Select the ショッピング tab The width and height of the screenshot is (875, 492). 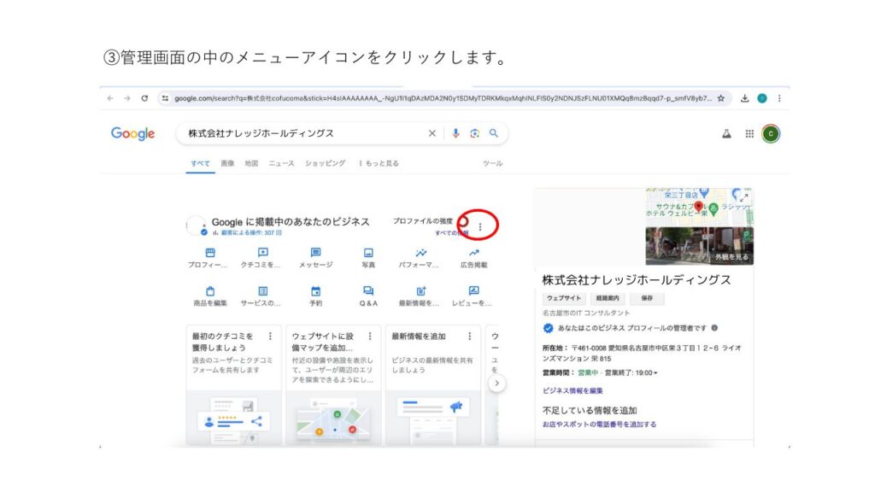pyautogui.click(x=326, y=163)
